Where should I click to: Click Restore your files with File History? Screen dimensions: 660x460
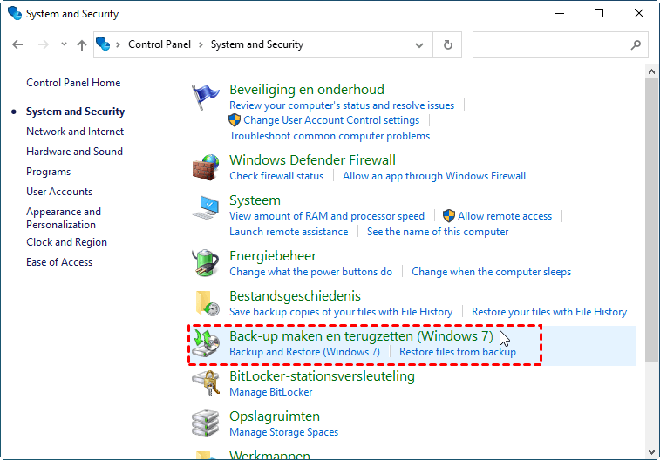[549, 312]
